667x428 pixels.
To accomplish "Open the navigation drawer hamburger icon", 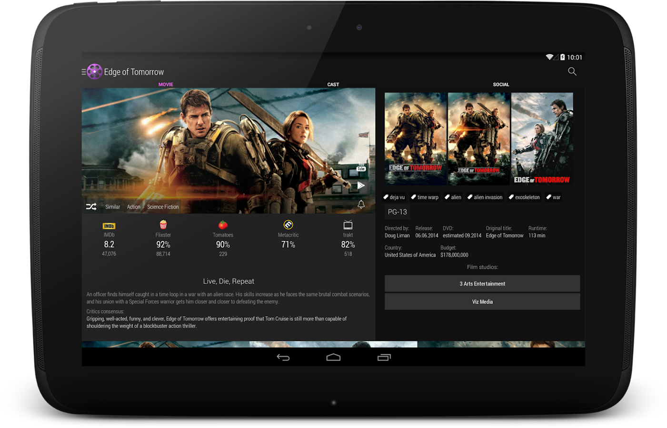I will pos(84,72).
